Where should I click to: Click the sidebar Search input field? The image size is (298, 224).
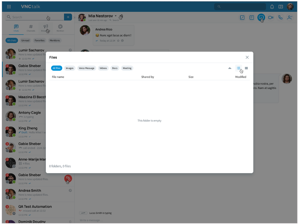pos(29,17)
